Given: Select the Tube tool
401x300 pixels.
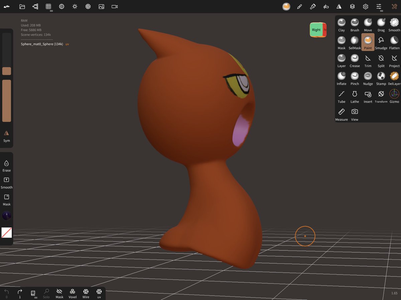Looking at the screenshot, I should [x=342, y=97].
